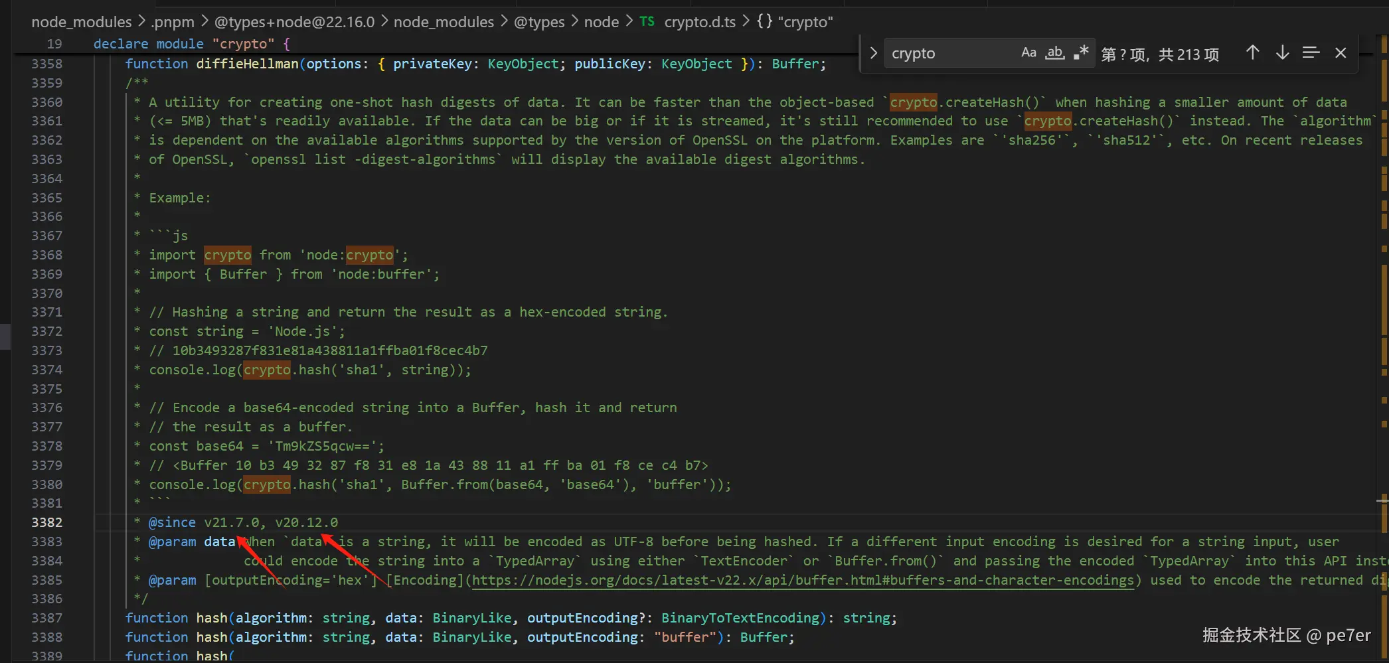The width and height of the screenshot is (1389, 663).
Task: Open node_modules breadcrumb at the path start
Action: [x=82, y=22]
